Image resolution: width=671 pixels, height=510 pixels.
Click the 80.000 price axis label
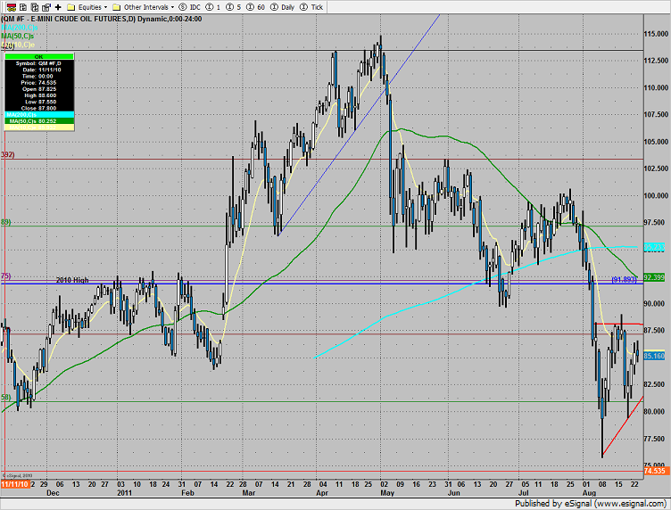[654, 412]
